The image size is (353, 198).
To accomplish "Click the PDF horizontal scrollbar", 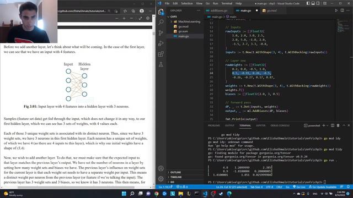I will 76,187.
